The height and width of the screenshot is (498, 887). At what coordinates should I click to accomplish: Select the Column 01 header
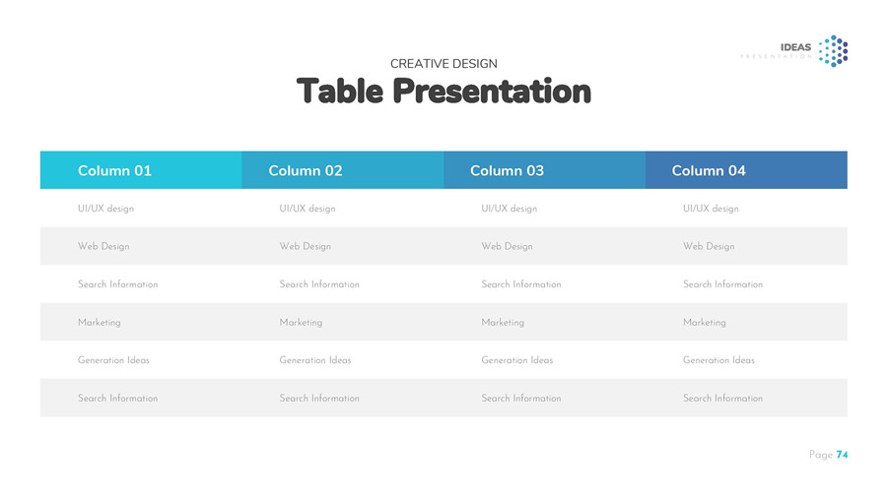pyautogui.click(x=114, y=170)
